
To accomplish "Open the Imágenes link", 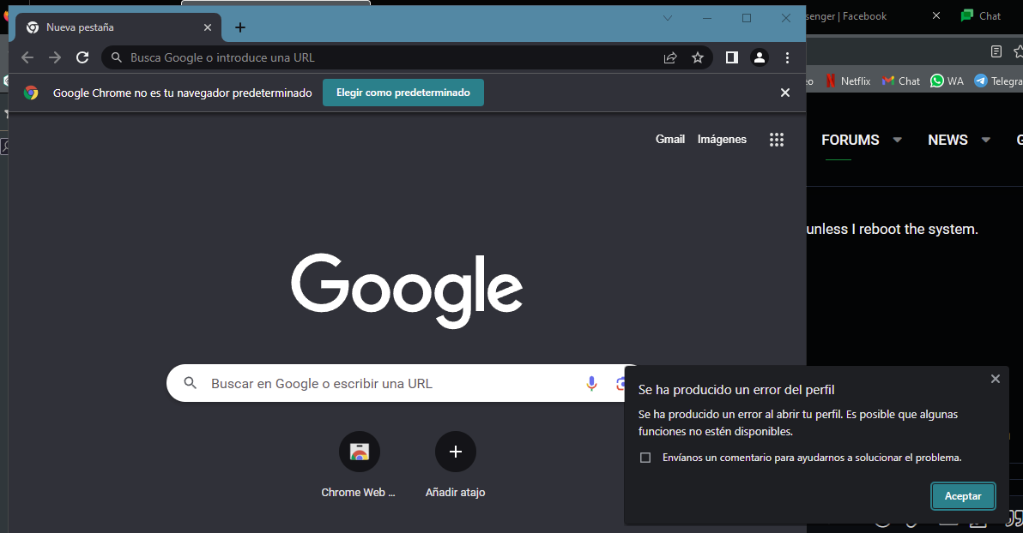I will (x=722, y=139).
